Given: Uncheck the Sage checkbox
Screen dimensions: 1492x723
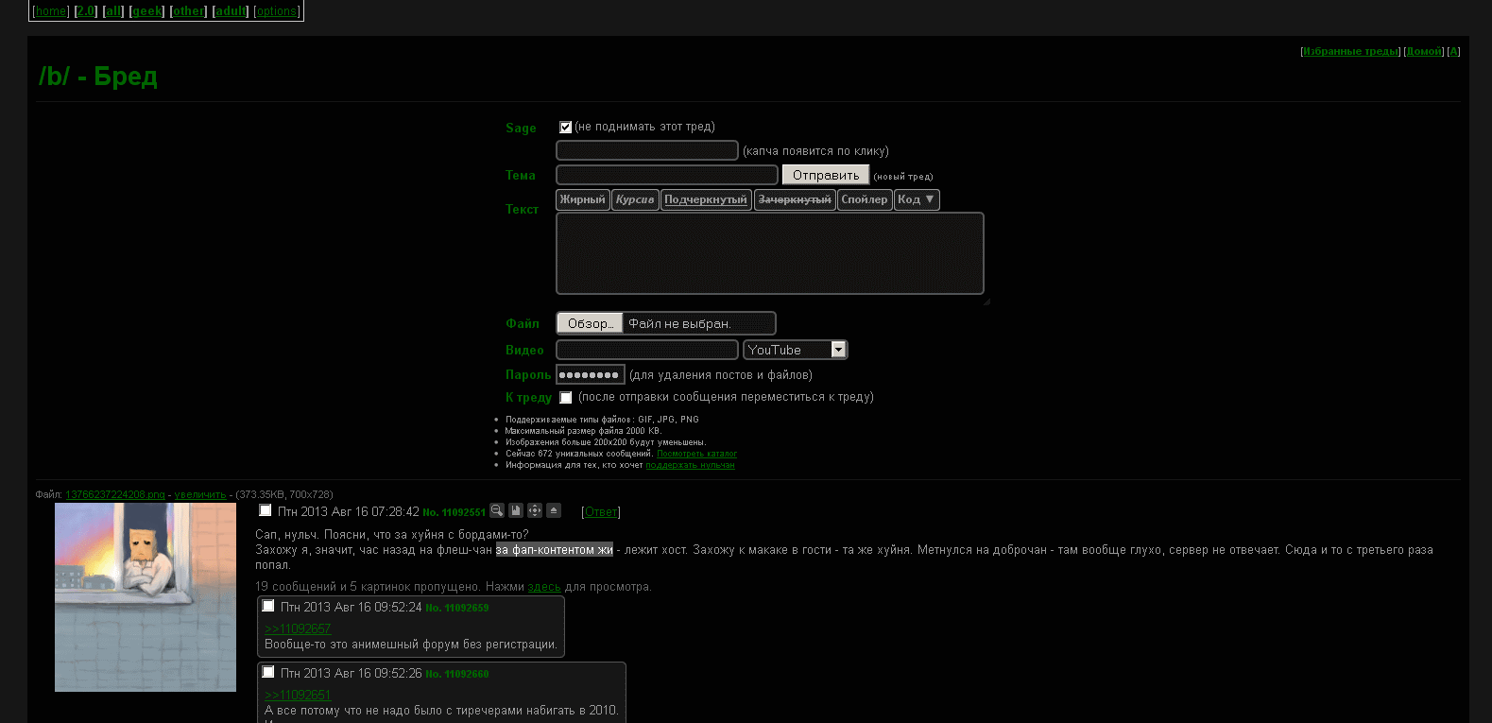Looking at the screenshot, I should coord(565,127).
